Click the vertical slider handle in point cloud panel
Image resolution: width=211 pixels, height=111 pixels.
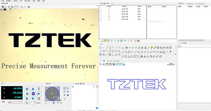pyautogui.click(x=97, y=108)
